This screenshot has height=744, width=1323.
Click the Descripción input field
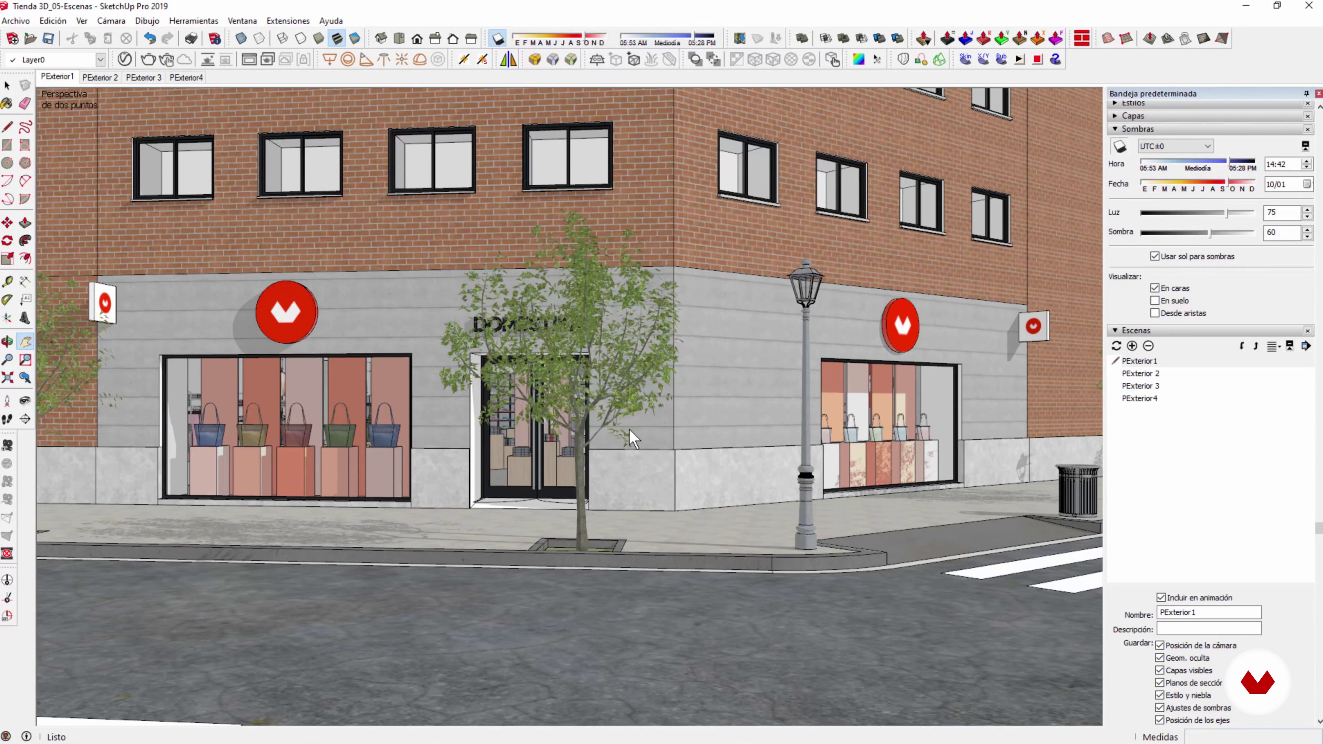click(1209, 629)
